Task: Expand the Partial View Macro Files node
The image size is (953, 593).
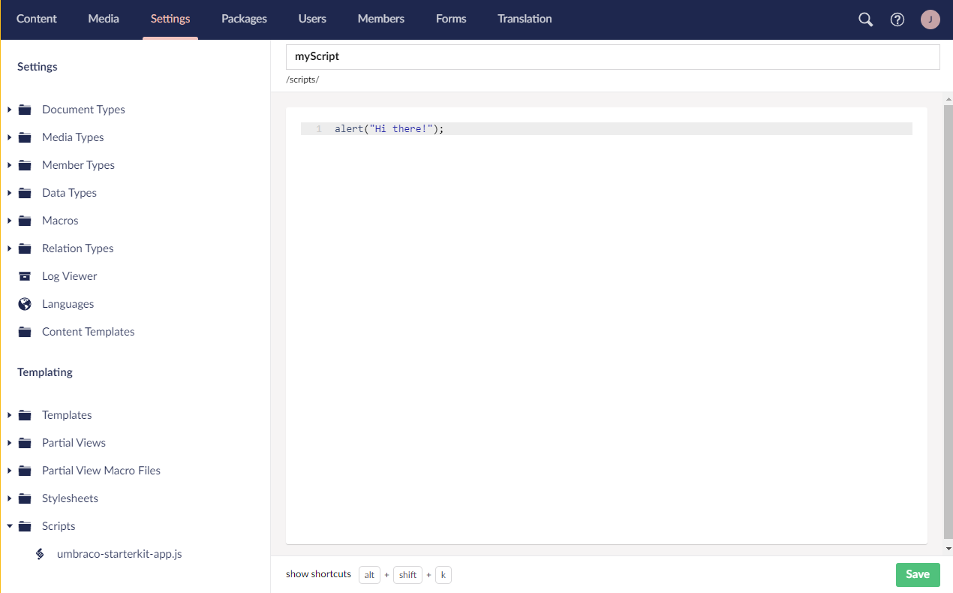Action: [9, 471]
